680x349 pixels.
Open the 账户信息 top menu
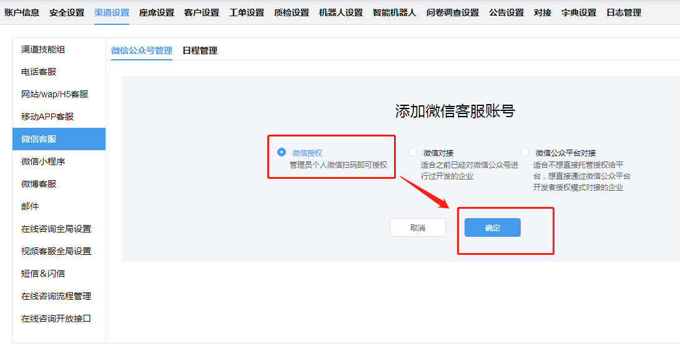[x=22, y=12]
